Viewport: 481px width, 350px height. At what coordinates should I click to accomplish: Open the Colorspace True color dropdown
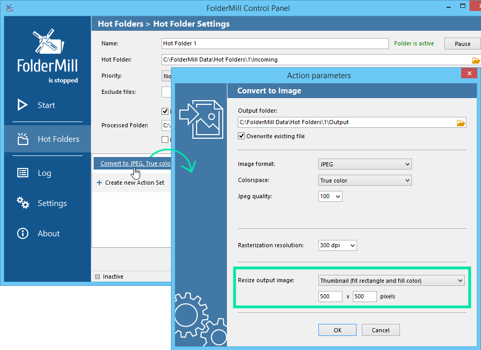pos(365,180)
